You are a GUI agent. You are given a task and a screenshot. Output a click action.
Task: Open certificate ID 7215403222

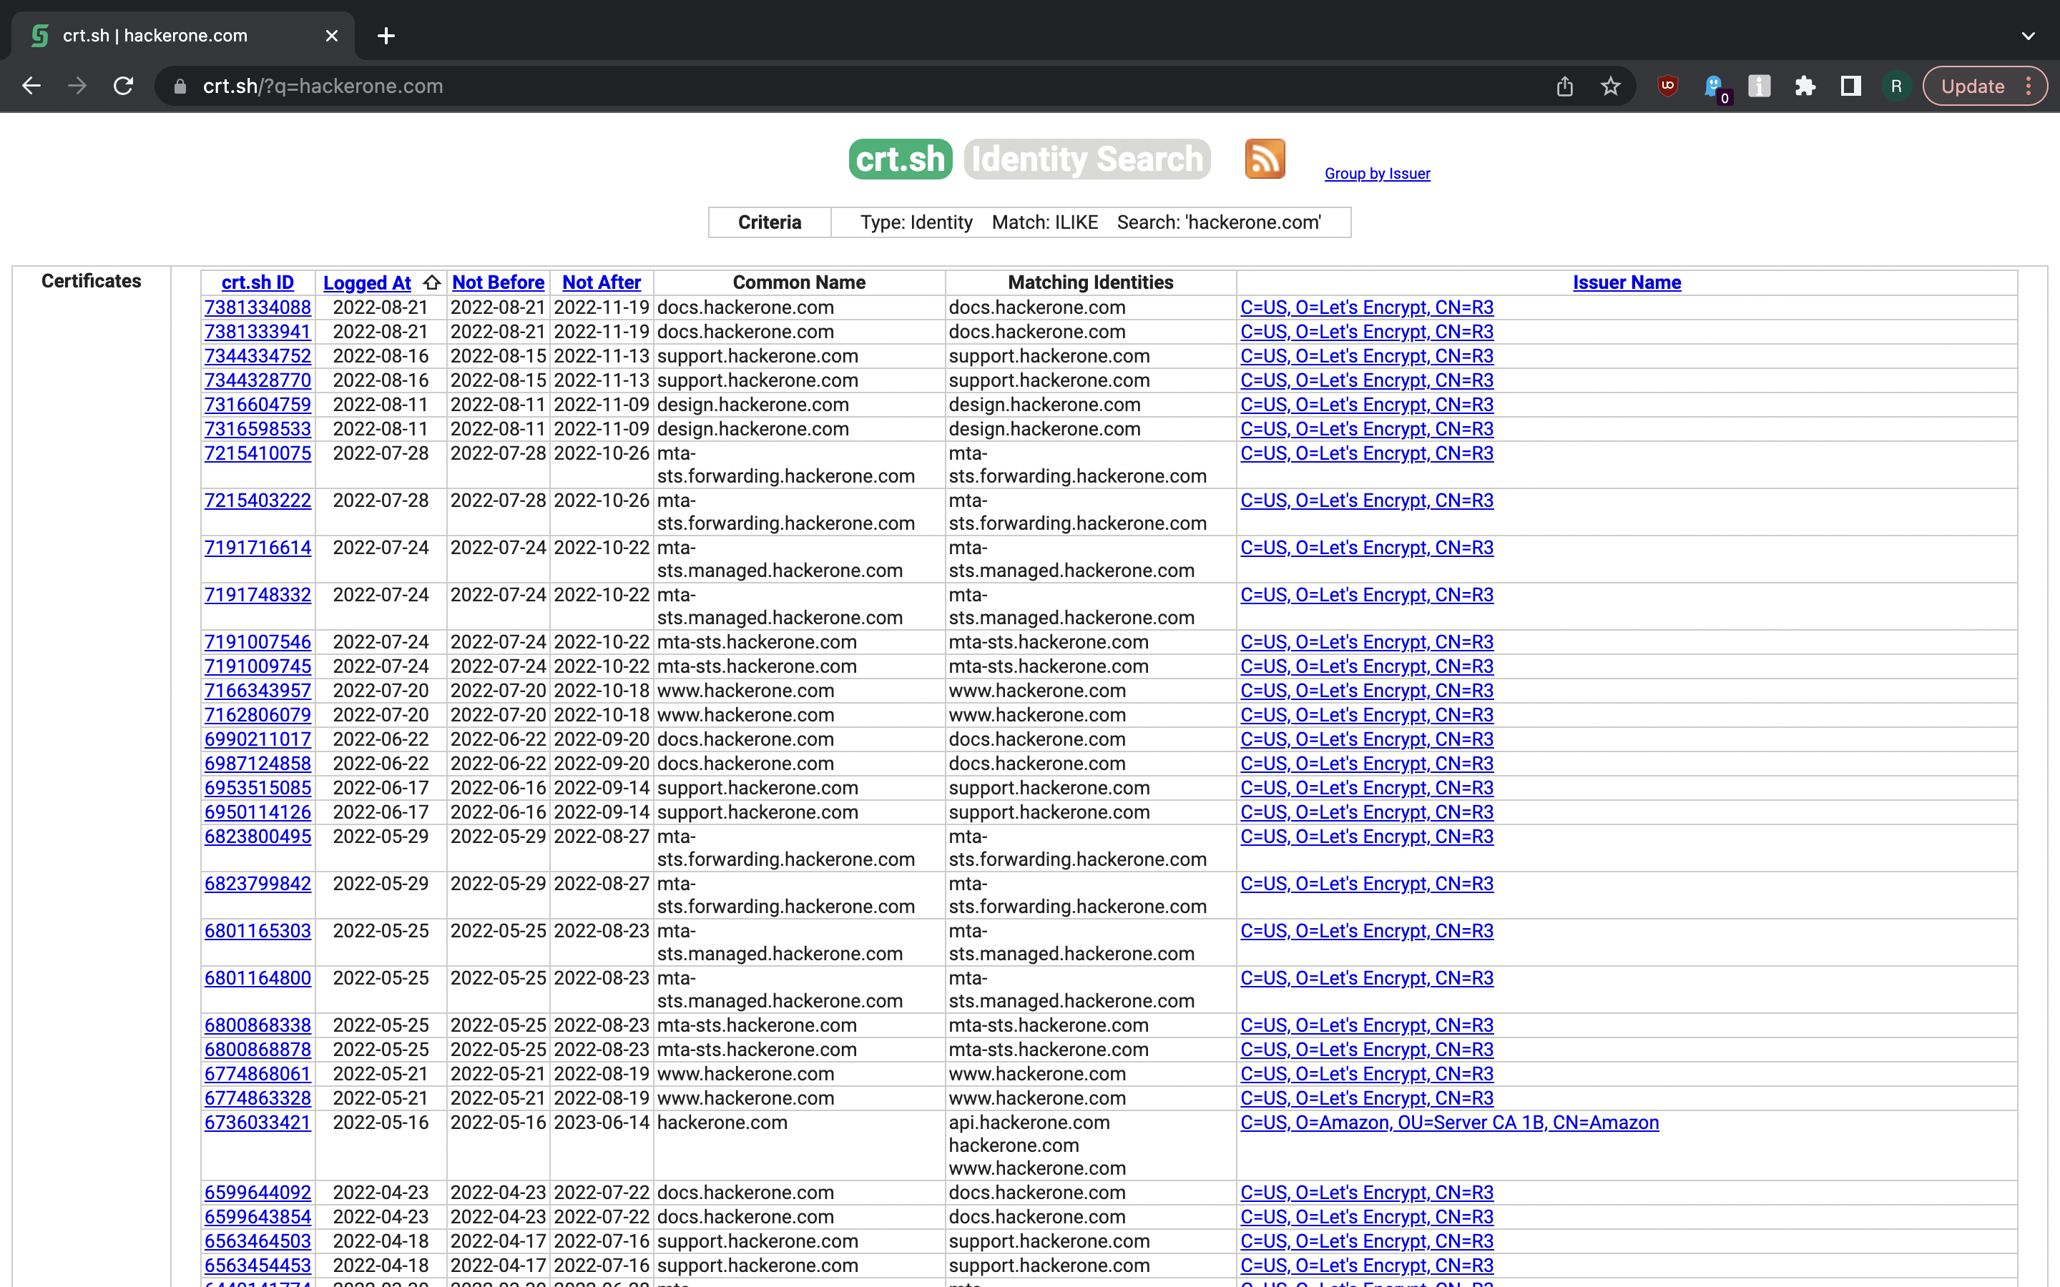click(258, 500)
